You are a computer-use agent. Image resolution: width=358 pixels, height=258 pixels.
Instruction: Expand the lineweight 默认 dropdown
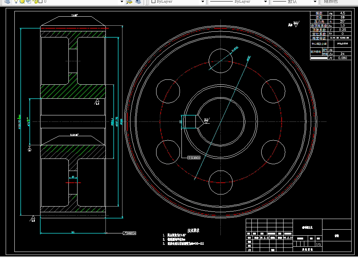click(x=315, y=2)
